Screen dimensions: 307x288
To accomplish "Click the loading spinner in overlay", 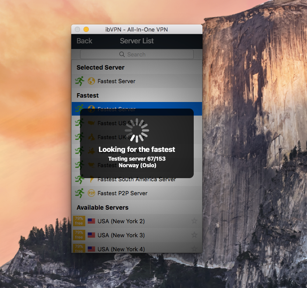I will tap(136, 130).
